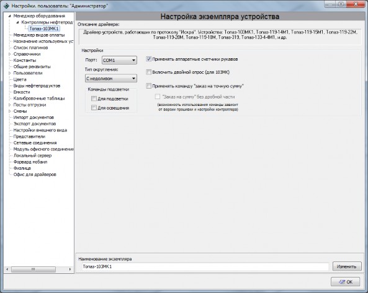The image size is (368, 293).
Task: Select Топаз-103МК1 in the tree
Action: pos(44,28)
